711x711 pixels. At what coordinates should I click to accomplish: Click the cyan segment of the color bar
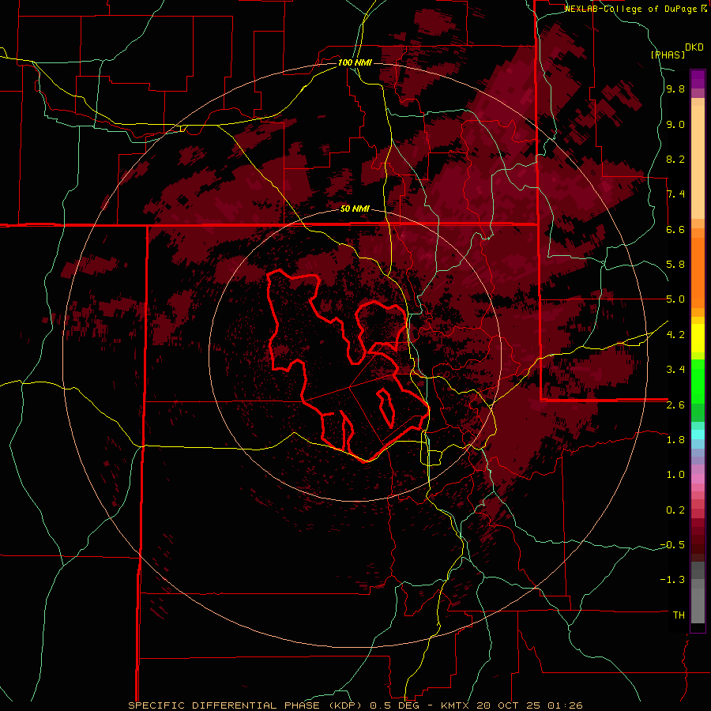[x=698, y=434]
